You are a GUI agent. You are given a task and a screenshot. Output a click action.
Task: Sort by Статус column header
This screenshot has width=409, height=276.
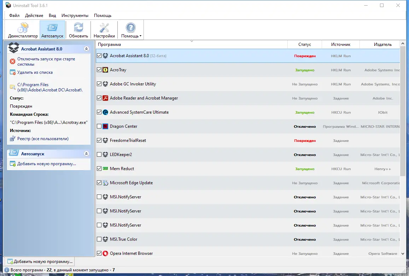tap(305, 44)
